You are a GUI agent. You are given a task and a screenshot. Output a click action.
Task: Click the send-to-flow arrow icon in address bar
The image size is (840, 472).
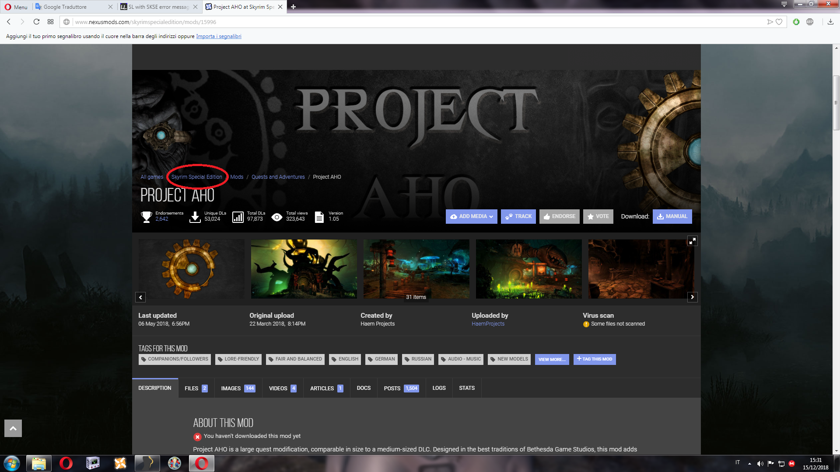click(x=770, y=22)
